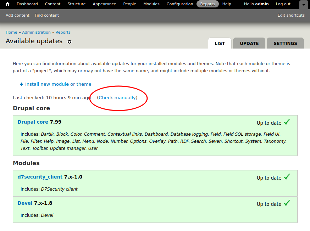Click the 'Includes: D7Security client' text
This screenshot has width=310, height=231.
coord(49,189)
